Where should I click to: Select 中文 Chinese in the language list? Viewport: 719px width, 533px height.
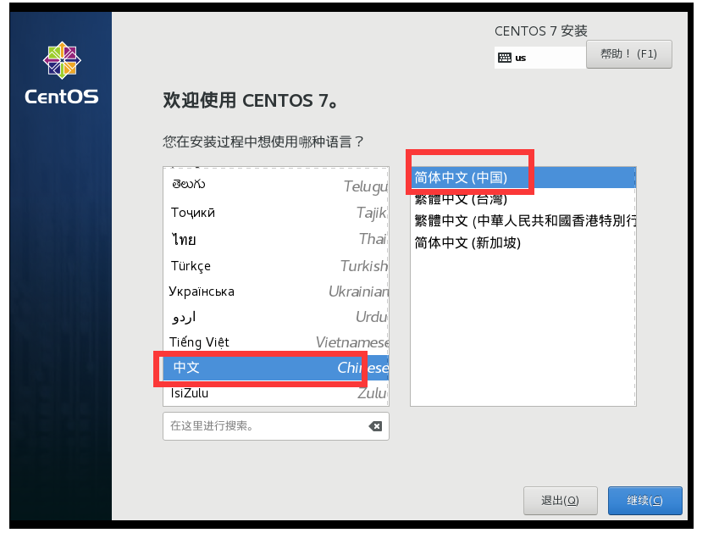276,368
